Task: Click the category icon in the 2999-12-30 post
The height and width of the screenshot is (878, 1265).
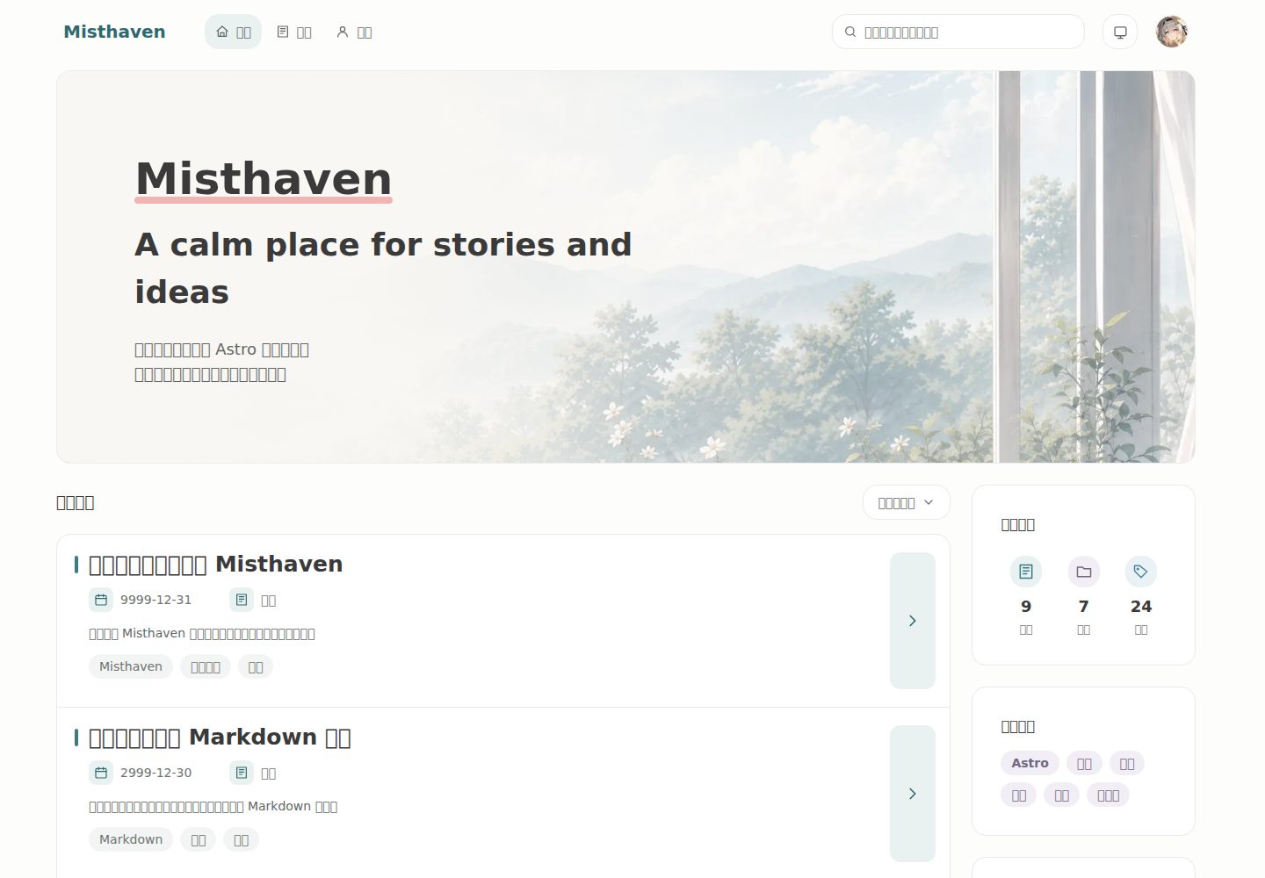Action: point(242,773)
